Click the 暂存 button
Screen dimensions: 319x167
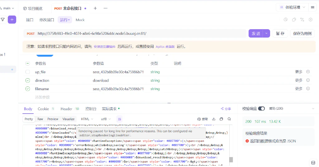tap(280, 34)
